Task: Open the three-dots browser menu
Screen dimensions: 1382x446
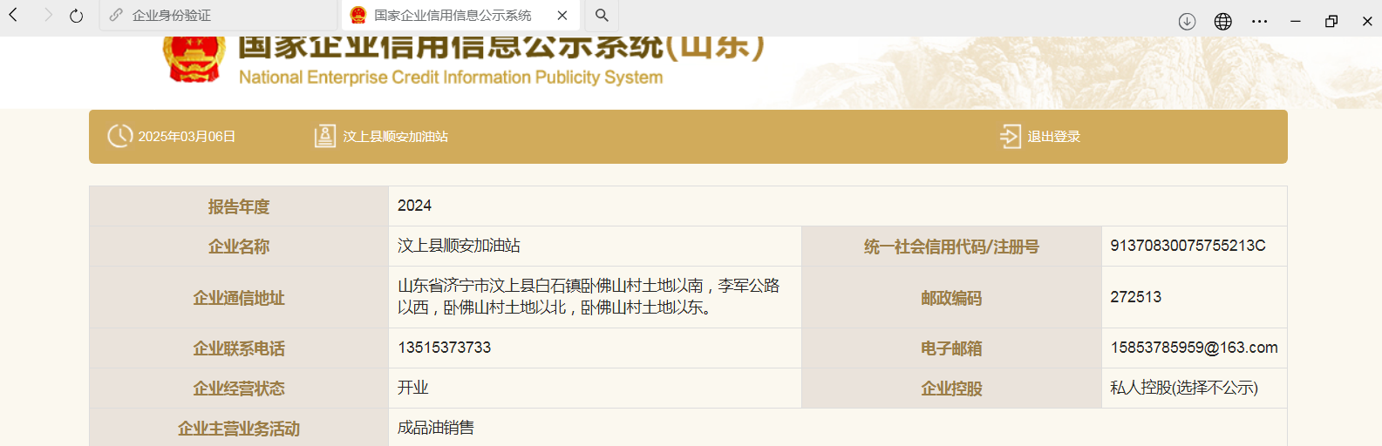Action: click(1260, 21)
